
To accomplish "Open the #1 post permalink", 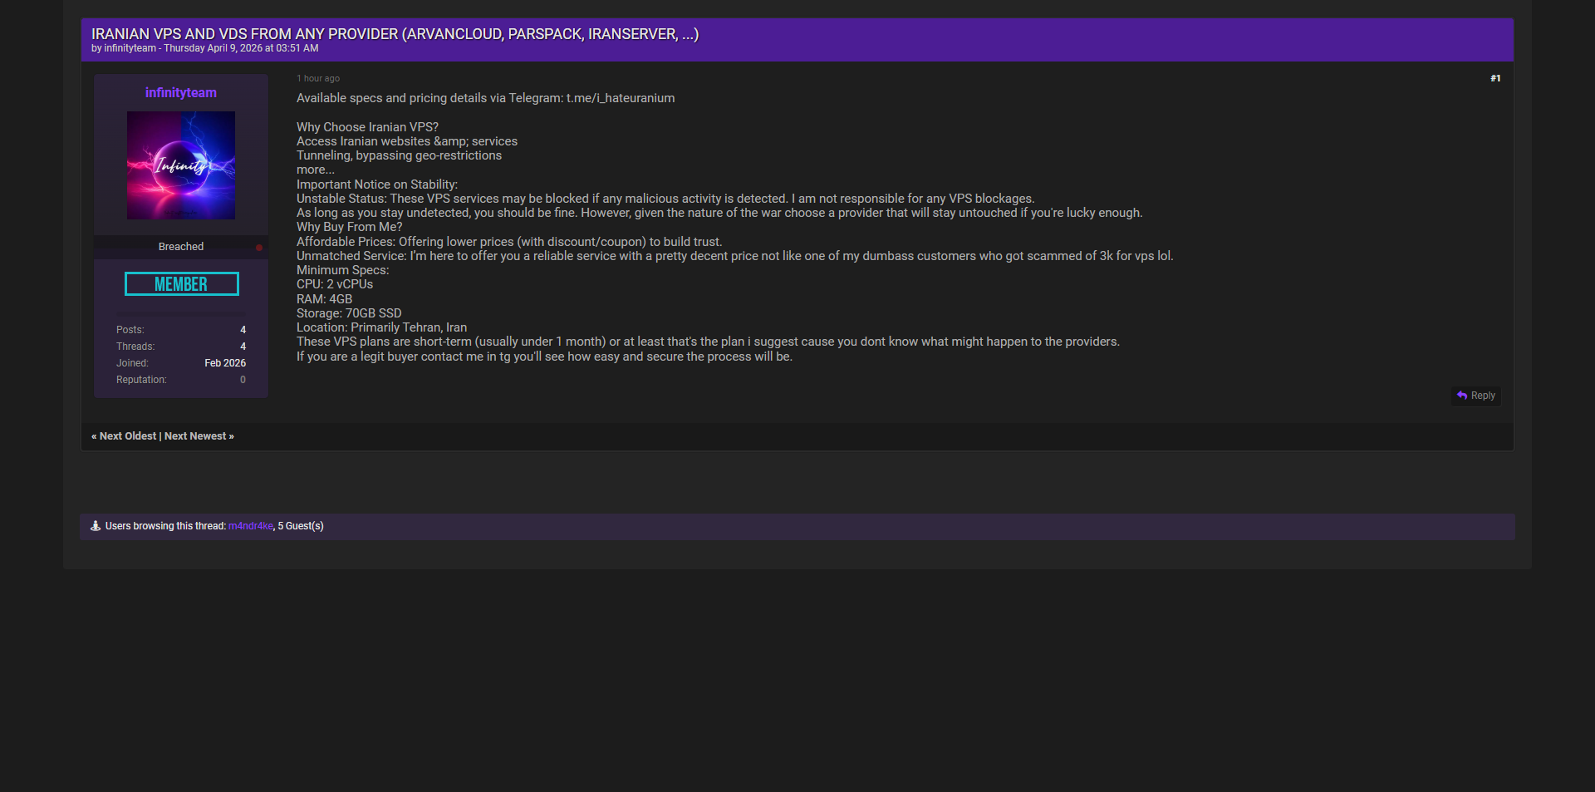I will pyautogui.click(x=1495, y=79).
